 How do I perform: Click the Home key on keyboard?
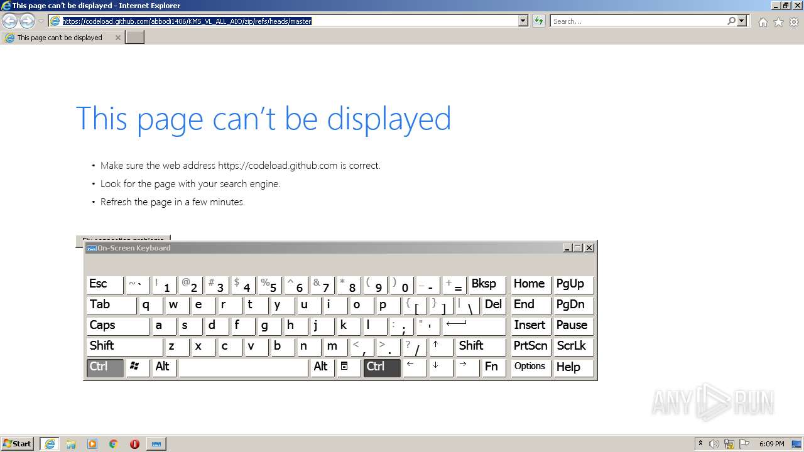tap(530, 284)
